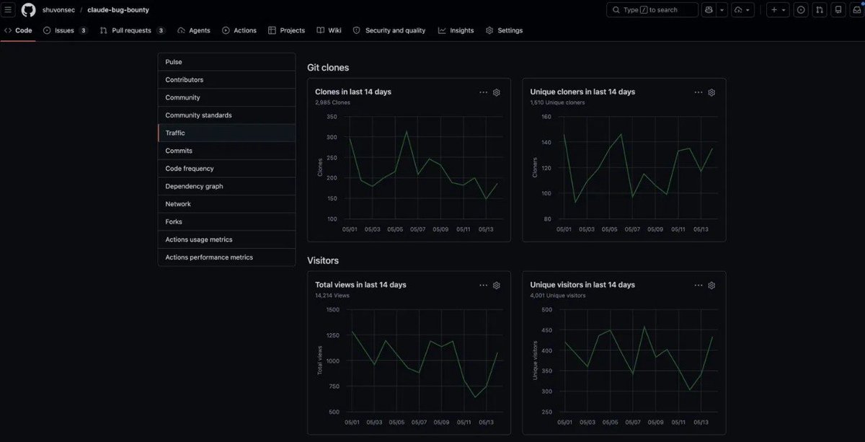865x442 pixels.
Task: Switch to the Insights tab
Action: click(x=456, y=30)
